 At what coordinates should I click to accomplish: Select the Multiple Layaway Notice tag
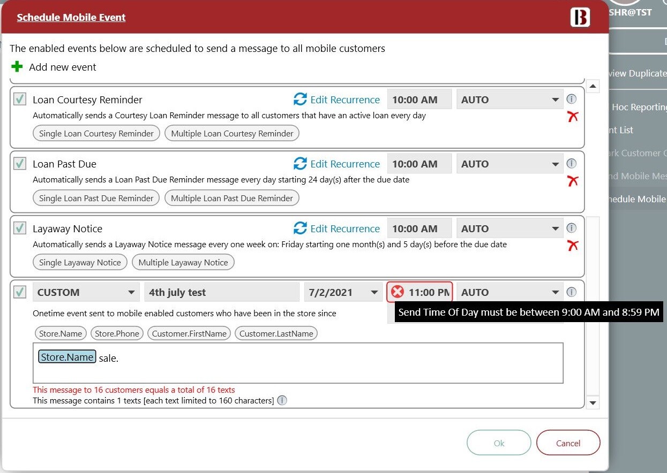[x=183, y=262]
